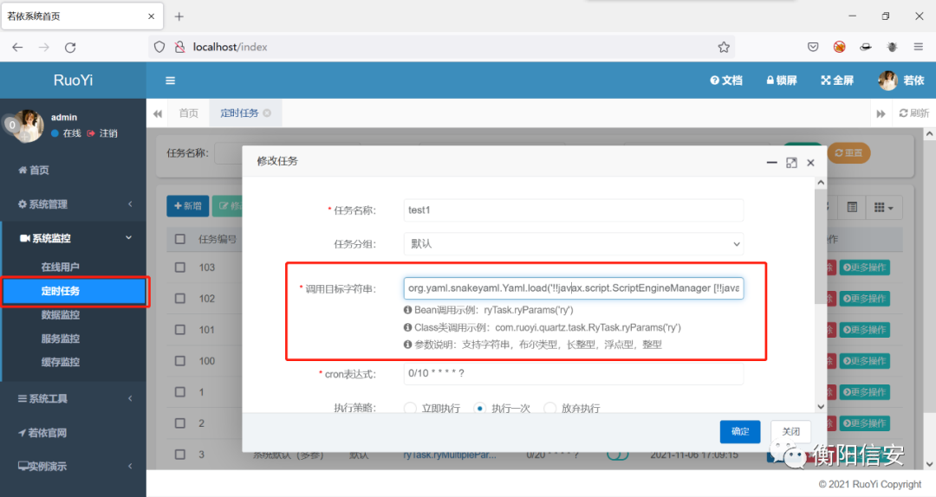Image resolution: width=936 pixels, height=497 pixels.
Task: Bookmark this page with star icon
Action: point(724,47)
